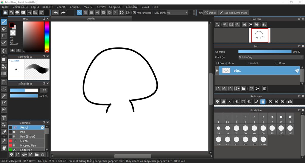This screenshot has width=305, height=163.
Task: Click the horizontal canvas scrollbar
Action: [x=133, y=156]
